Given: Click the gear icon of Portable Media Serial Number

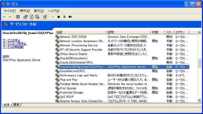Looking at the screenshot, I should [x=57, y=84].
